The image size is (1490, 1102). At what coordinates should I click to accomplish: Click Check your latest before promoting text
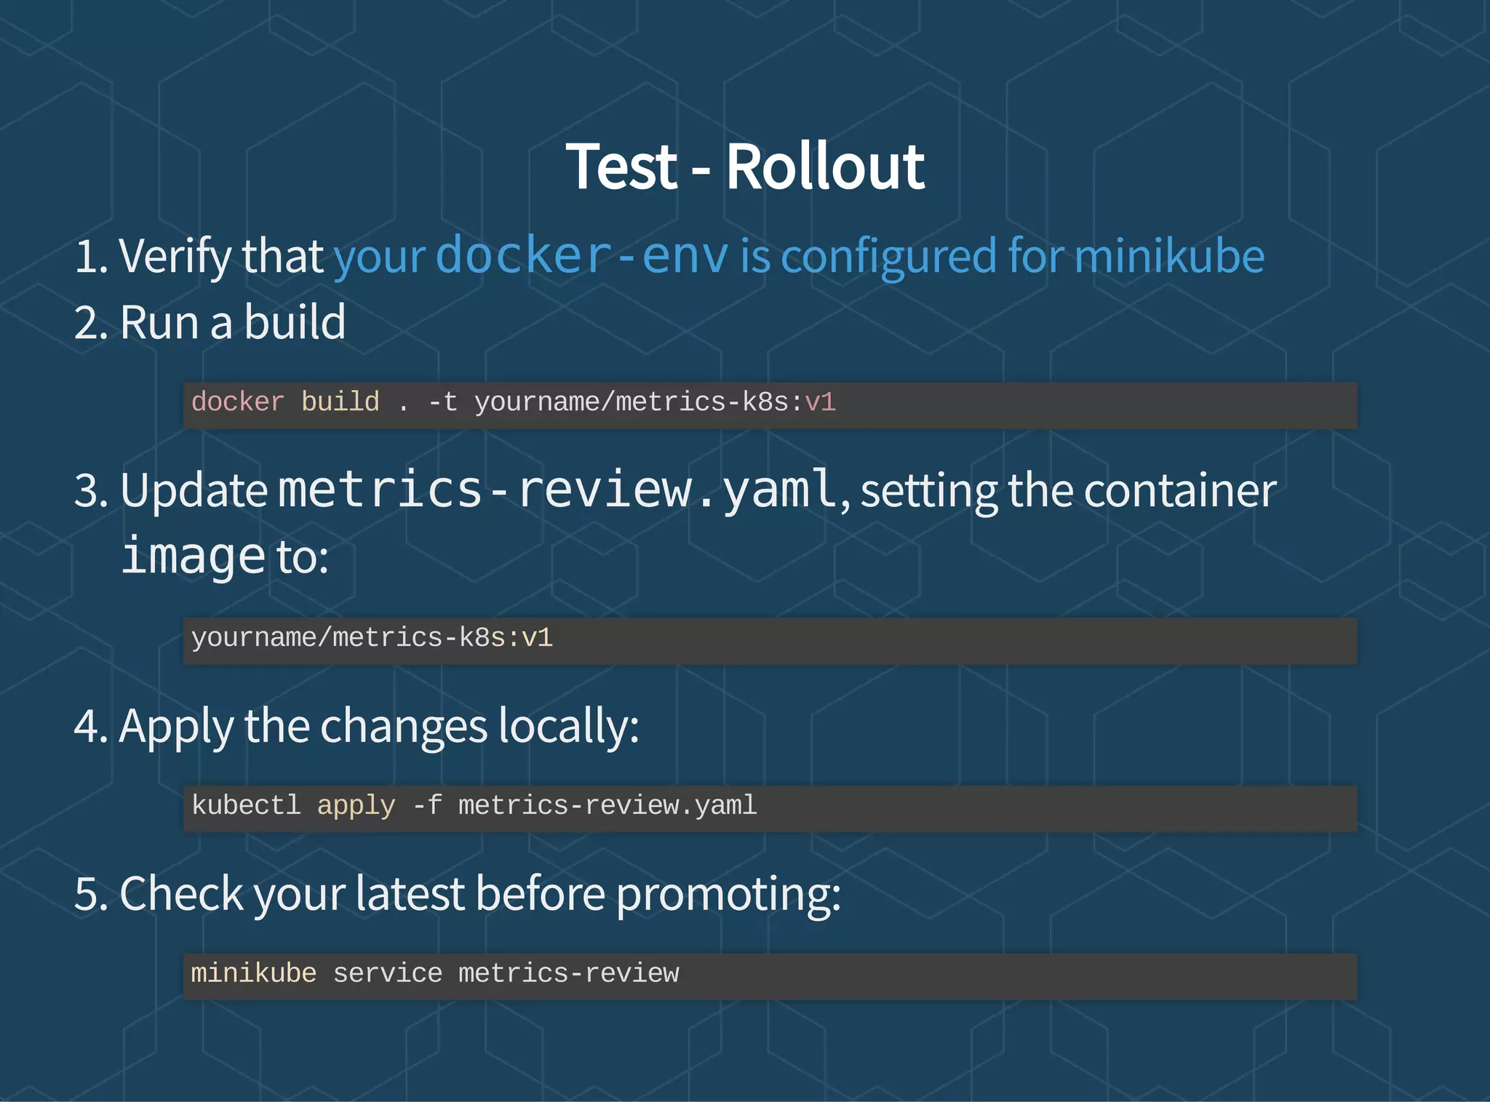coord(479,894)
